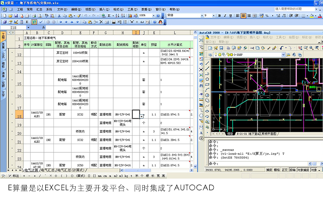This screenshot has width=323, height=198.
Task: Click the 模型 tab in AutoCAD
Action: [x=230, y=134]
